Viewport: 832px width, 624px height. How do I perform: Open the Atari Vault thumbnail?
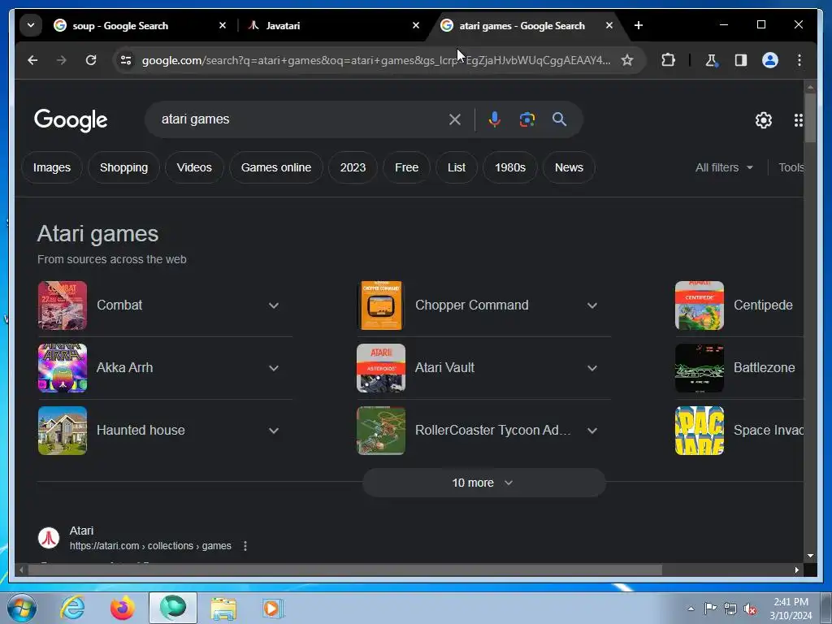click(x=381, y=368)
